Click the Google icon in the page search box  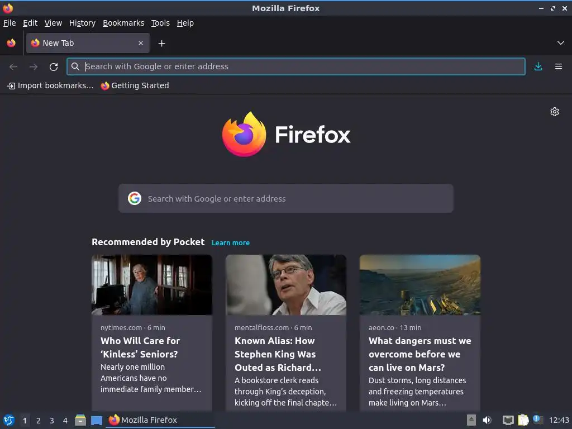click(135, 198)
